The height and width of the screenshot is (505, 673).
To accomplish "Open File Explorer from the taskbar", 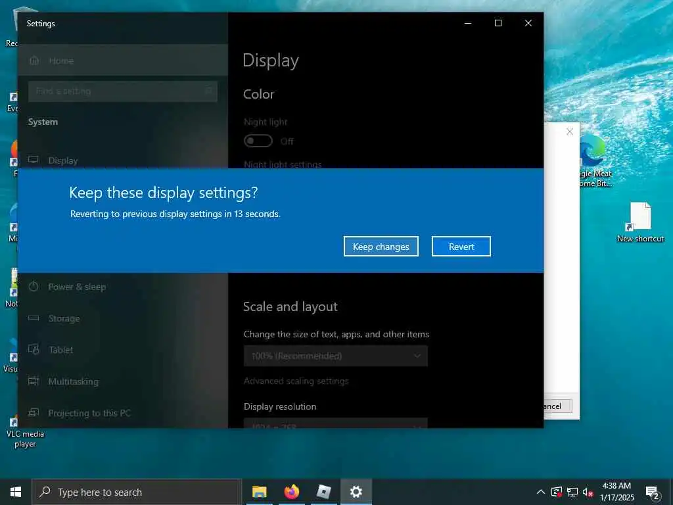I will tap(259, 492).
